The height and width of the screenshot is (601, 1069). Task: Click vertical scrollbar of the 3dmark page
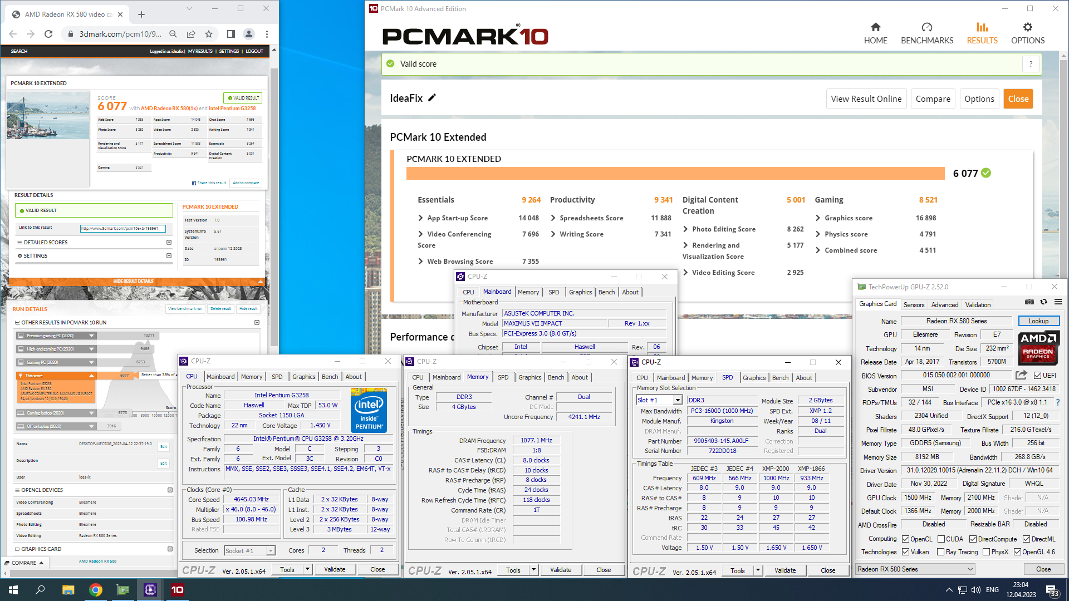click(274, 206)
